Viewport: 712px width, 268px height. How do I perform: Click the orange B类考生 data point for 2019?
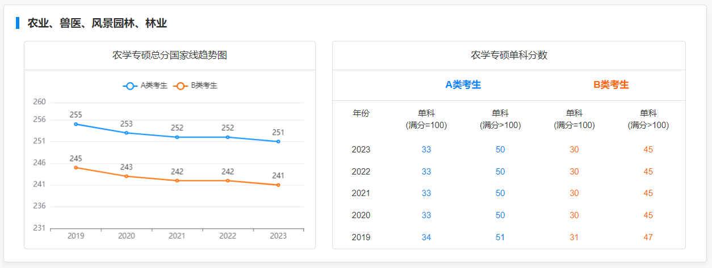coord(76,167)
